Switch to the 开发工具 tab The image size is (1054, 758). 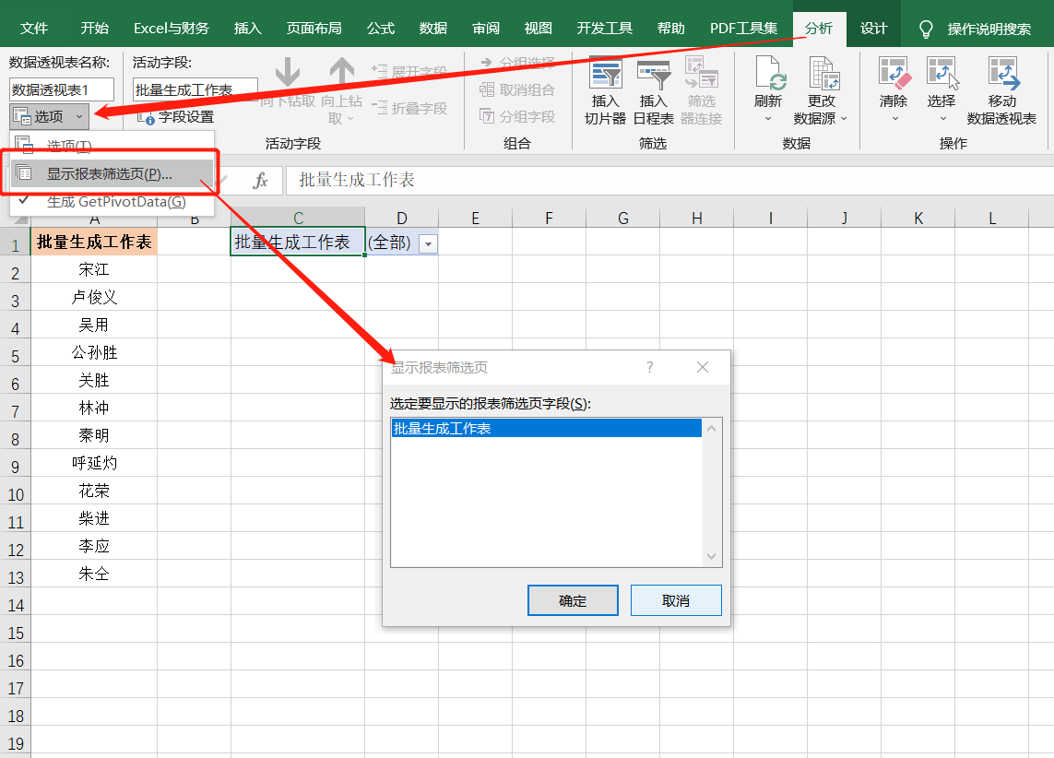[x=604, y=29]
